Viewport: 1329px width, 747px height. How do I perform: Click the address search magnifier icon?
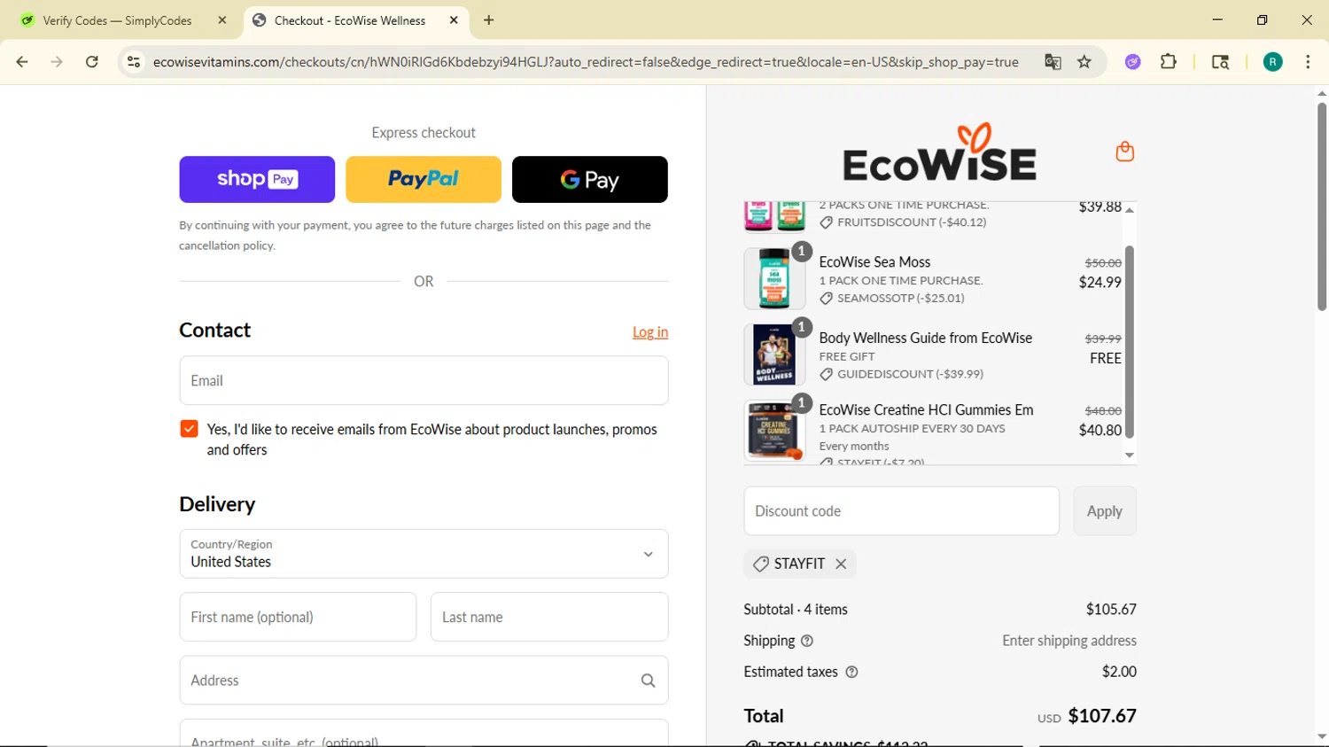649,681
